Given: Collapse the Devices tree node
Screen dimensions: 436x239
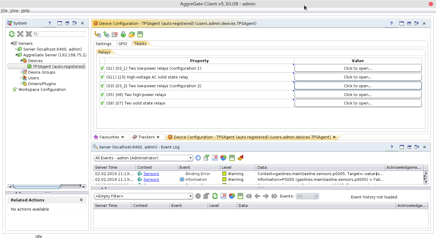Looking at the screenshot, I should [21, 61].
